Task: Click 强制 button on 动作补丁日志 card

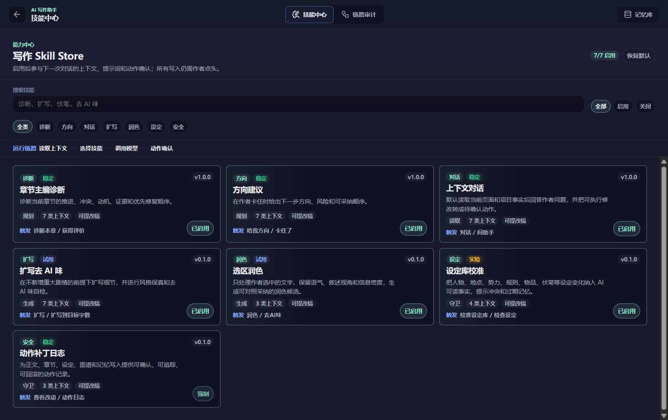Action: (x=203, y=394)
